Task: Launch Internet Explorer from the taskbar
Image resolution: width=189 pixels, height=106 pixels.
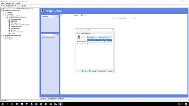Action: click(x=17, y=104)
